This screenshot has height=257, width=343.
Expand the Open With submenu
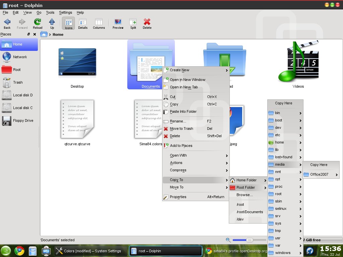196,155
